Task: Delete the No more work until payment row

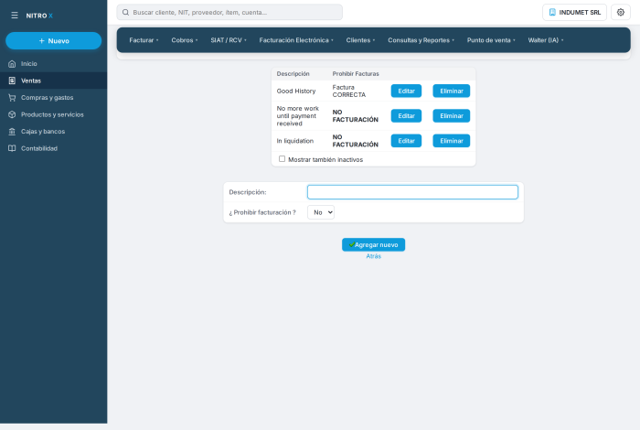Action: pyautogui.click(x=451, y=116)
